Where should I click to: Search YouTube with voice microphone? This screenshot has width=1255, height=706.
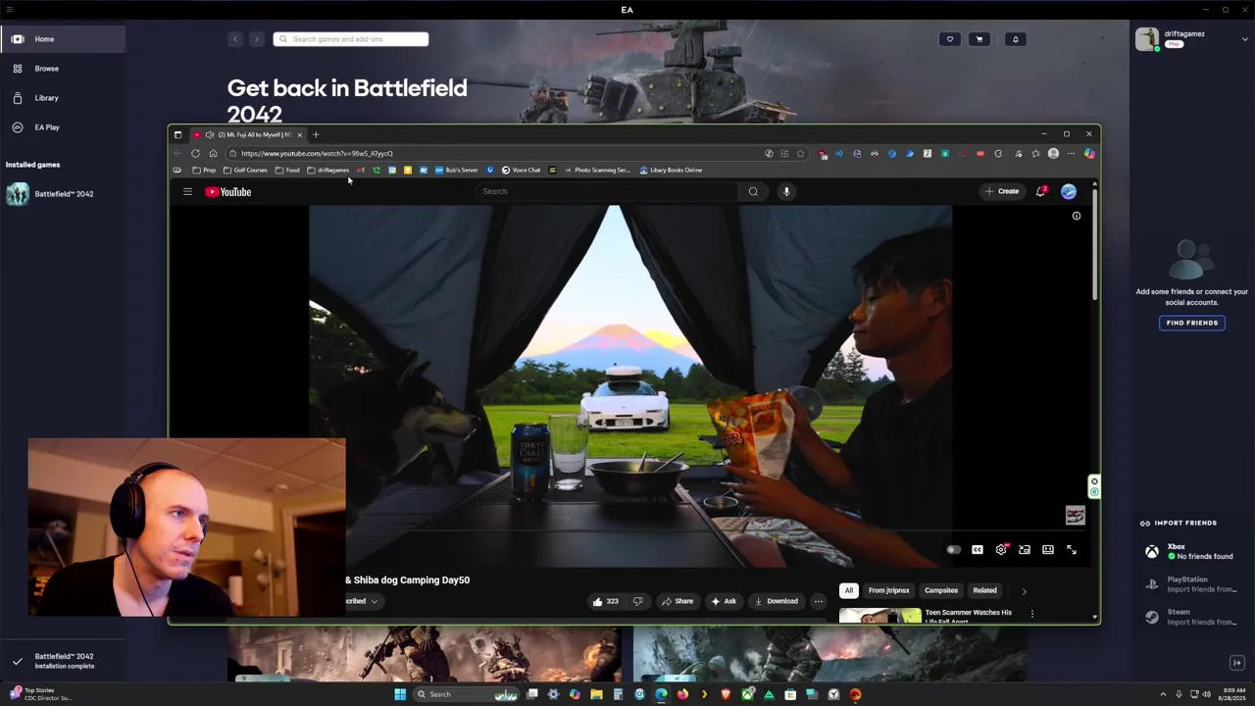pyautogui.click(x=786, y=191)
